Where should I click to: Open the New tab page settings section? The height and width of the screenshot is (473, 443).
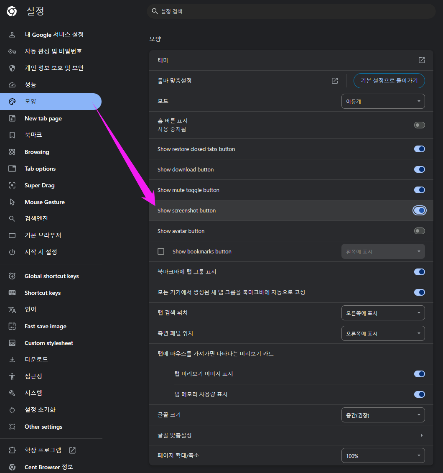pos(51,118)
